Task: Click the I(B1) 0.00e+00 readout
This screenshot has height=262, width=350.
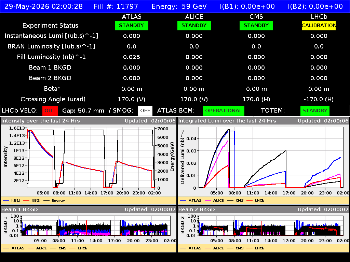Action: (247, 6)
